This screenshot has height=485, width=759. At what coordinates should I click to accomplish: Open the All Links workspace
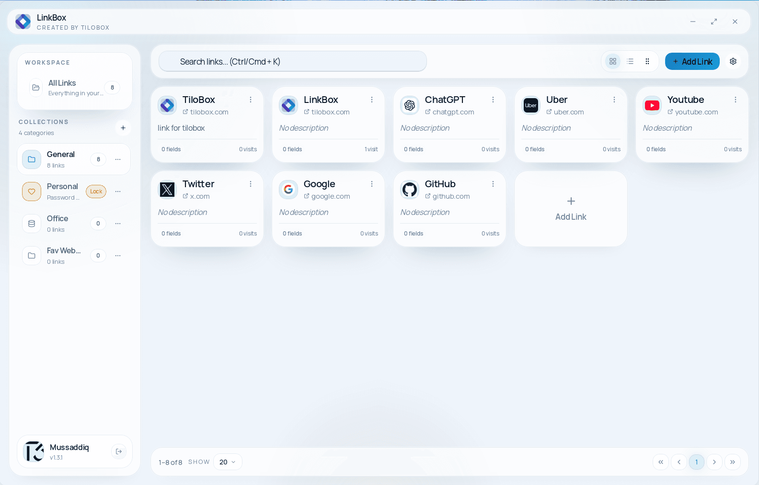75,88
